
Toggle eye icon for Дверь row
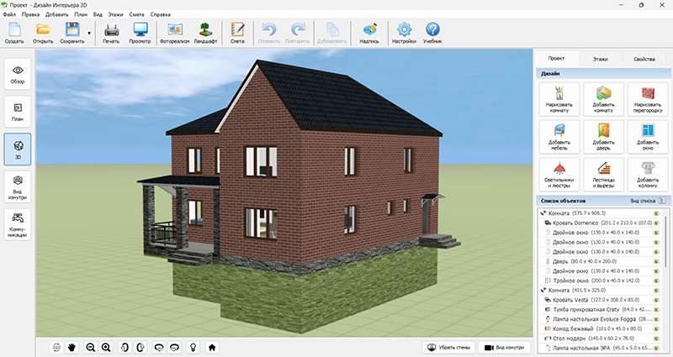coord(656,261)
